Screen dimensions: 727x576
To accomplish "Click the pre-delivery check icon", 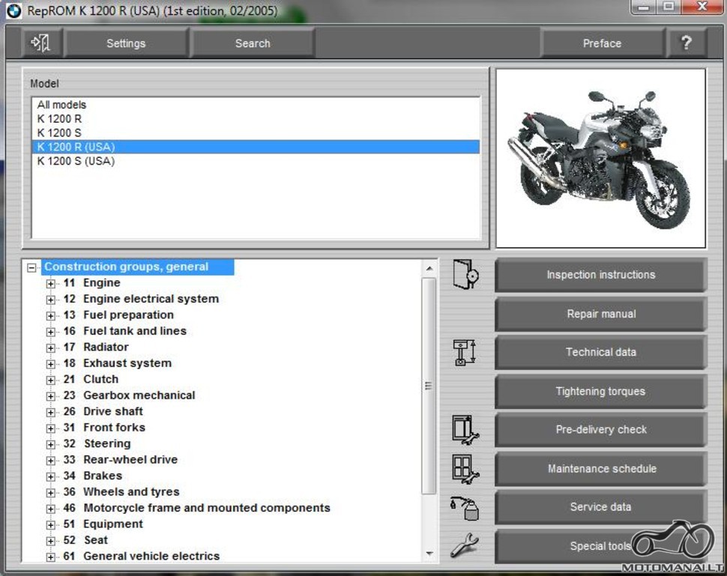I will coord(465,430).
